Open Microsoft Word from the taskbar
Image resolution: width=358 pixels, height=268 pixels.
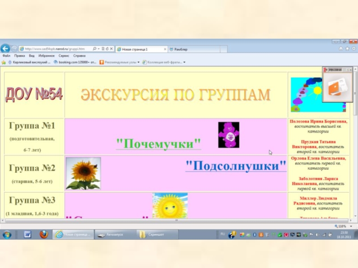(28, 234)
